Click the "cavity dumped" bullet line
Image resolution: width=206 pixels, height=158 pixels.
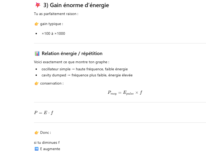click(87, 75)
